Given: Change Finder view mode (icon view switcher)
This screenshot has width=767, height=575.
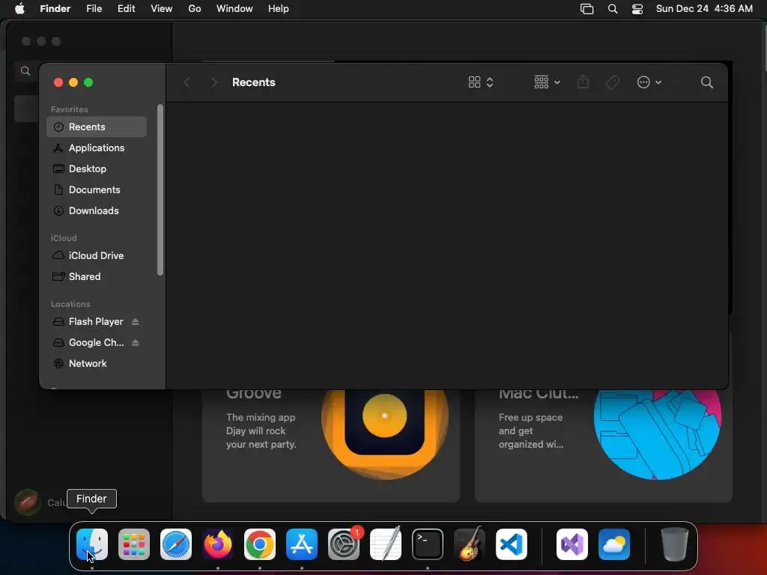Looking at the screenshot, I should tap(481, 82).
